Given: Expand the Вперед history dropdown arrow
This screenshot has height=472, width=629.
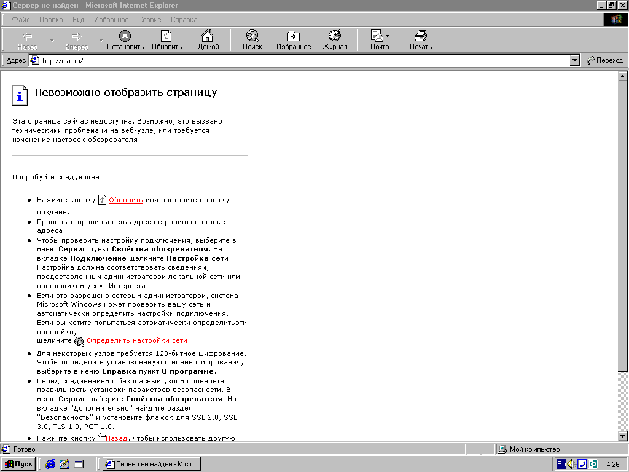Looking at the screenshot, I should [x=101, y=40].
